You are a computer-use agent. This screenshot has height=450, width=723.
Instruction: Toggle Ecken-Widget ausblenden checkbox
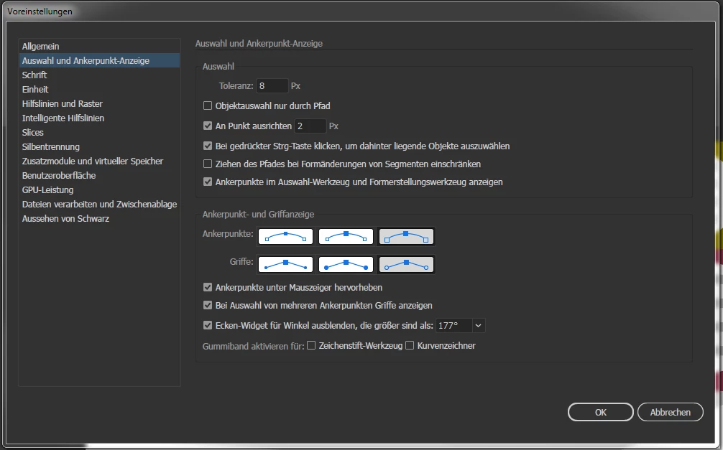[208, 325]
